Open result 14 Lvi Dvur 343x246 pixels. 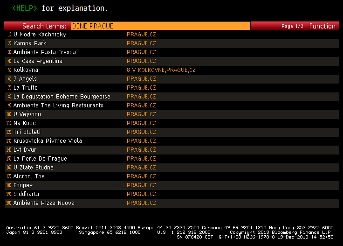tap(25, 150)
